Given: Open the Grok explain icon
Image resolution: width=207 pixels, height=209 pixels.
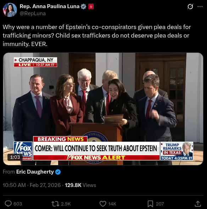Looking at the screenshot, I should click(190, 6).
